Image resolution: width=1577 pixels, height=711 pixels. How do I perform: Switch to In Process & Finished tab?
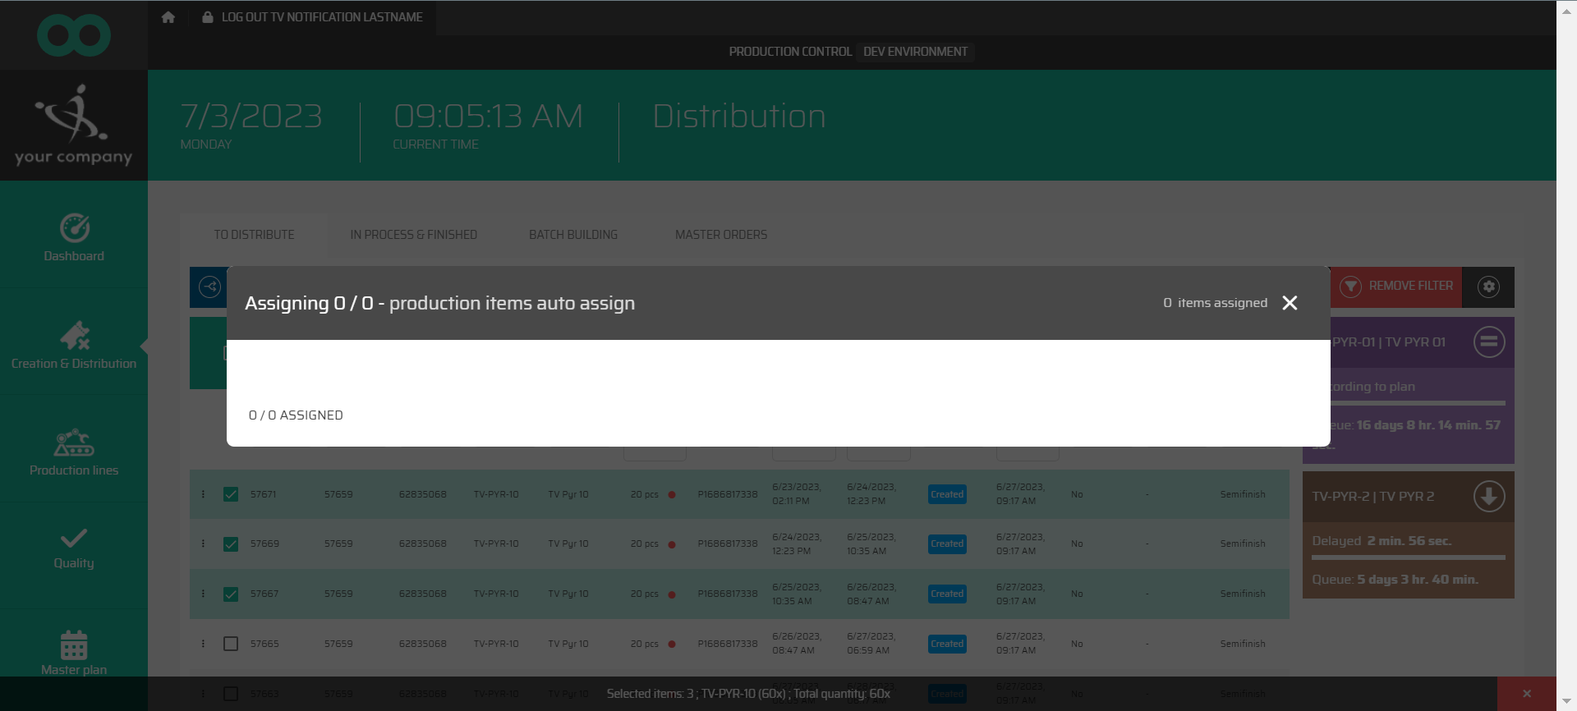coord(413,235)
